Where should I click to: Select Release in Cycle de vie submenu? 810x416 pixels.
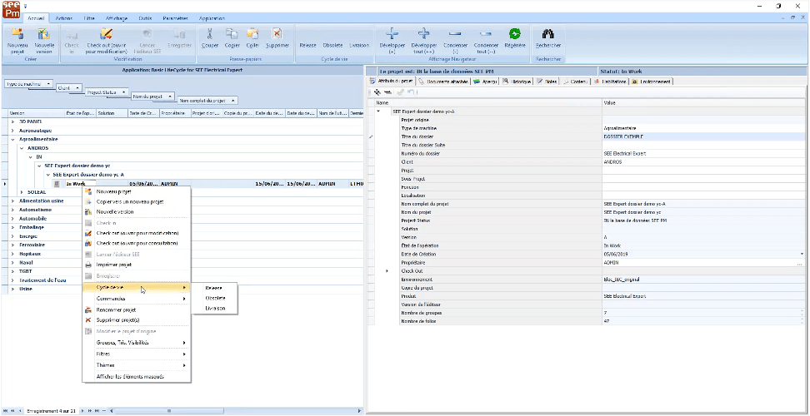pyautogui.click(x=213, y=287)
